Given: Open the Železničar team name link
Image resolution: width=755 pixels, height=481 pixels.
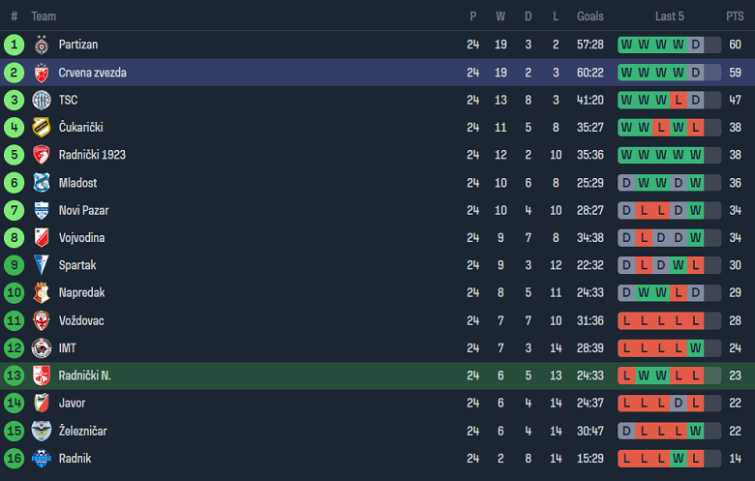Looking at the screenshot, I should coord(83,431).
